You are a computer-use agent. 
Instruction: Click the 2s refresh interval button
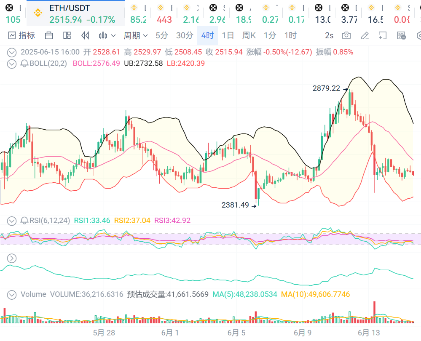coord(329,35)
